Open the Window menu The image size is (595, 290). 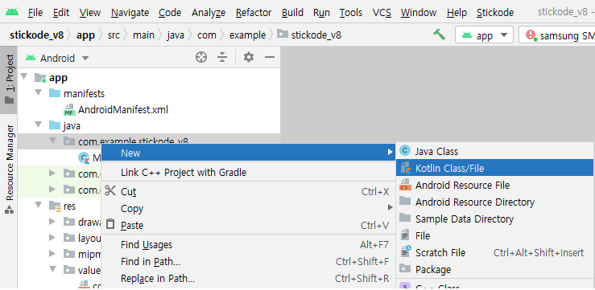pos(419,13)
